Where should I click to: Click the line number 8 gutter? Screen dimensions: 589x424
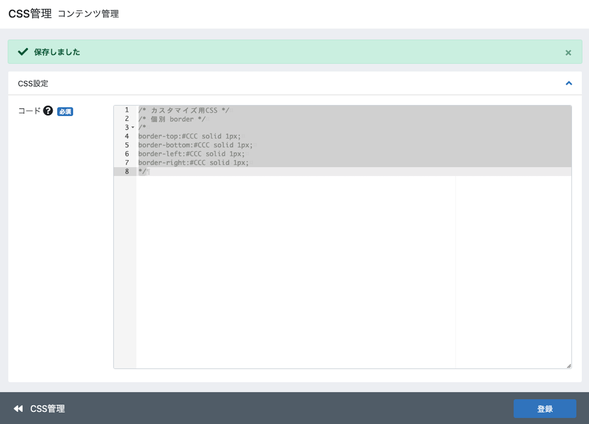[127, 171]
